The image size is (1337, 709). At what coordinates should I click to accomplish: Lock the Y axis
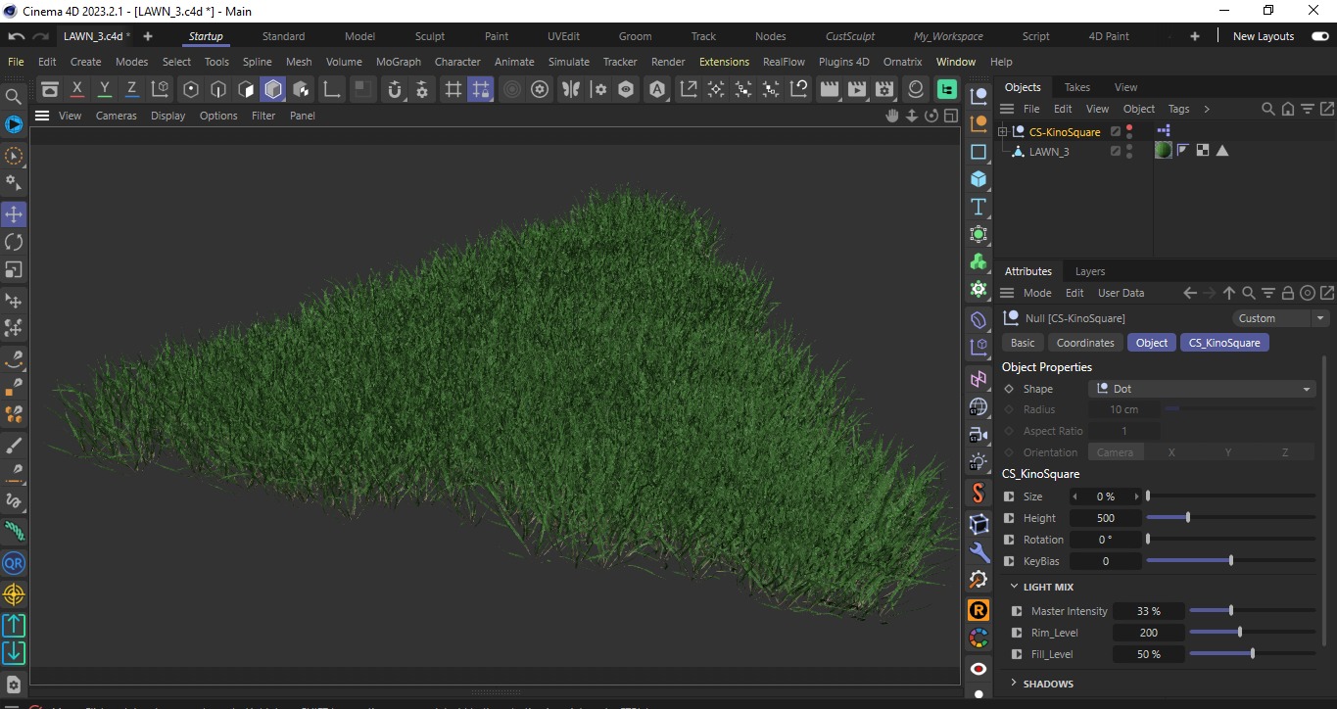[105, 89]
